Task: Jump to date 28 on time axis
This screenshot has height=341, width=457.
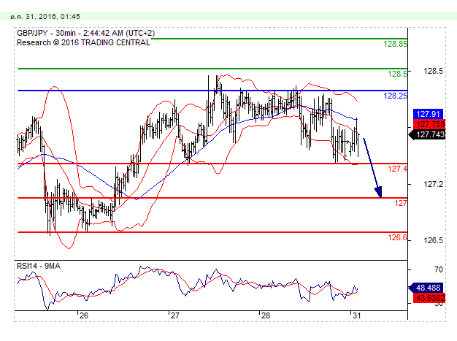Action: (x=265, y=315)
